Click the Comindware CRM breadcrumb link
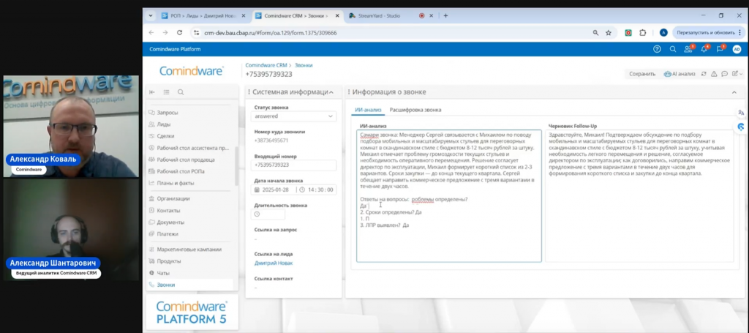 (266, 65)
